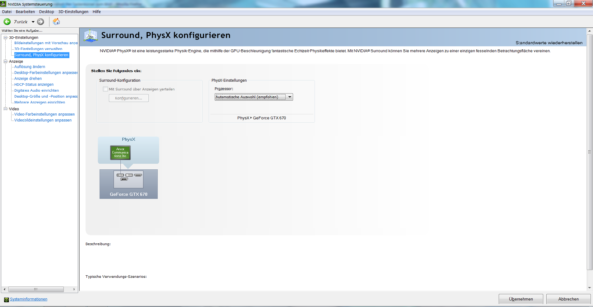Open the 3D-Einstellungen menu
The image size is (593, 307).
(x=73, y=12)
